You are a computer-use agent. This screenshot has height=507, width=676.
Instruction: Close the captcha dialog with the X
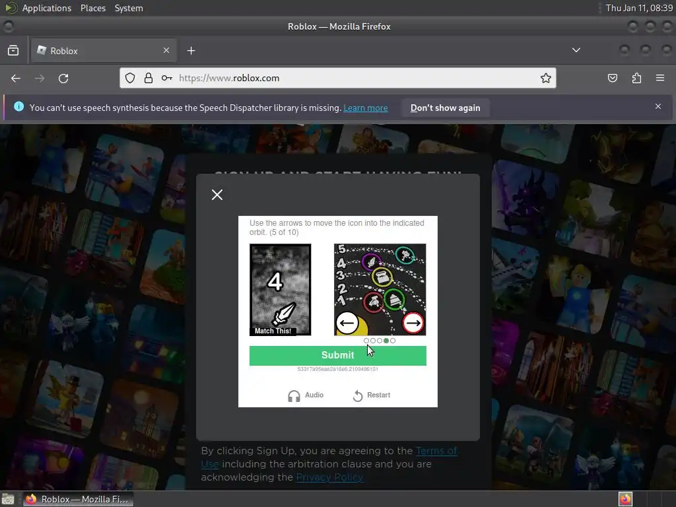(217, 195)
